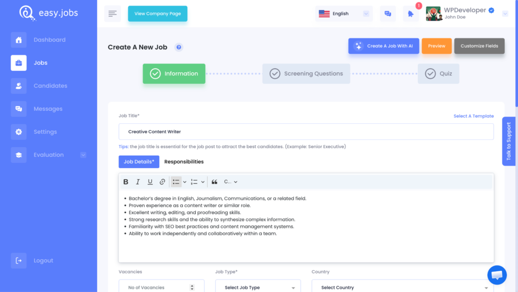Insert block quote

tap(214, 182)
